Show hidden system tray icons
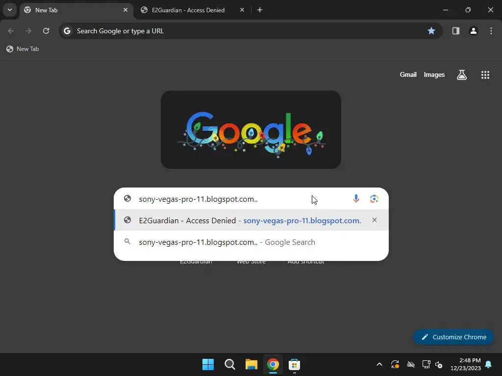 [379, 364]
